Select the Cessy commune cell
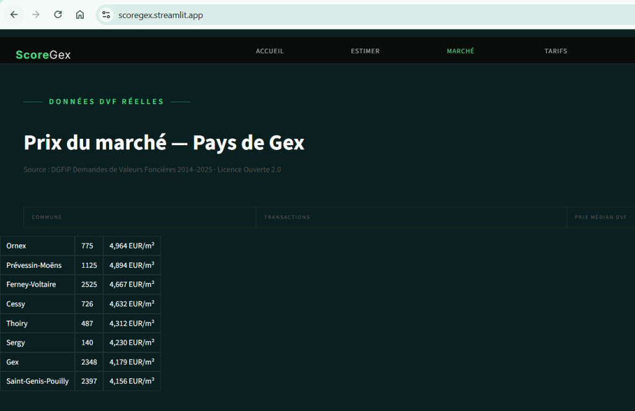 pos(38,304)
